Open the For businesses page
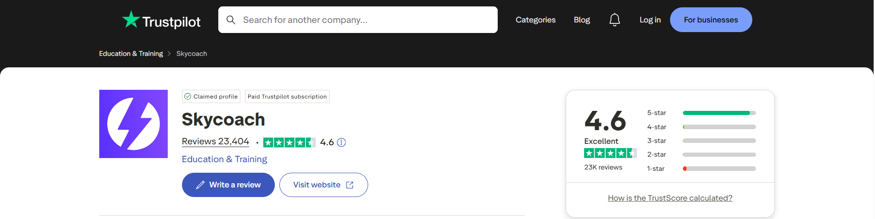 coord(710,20)
